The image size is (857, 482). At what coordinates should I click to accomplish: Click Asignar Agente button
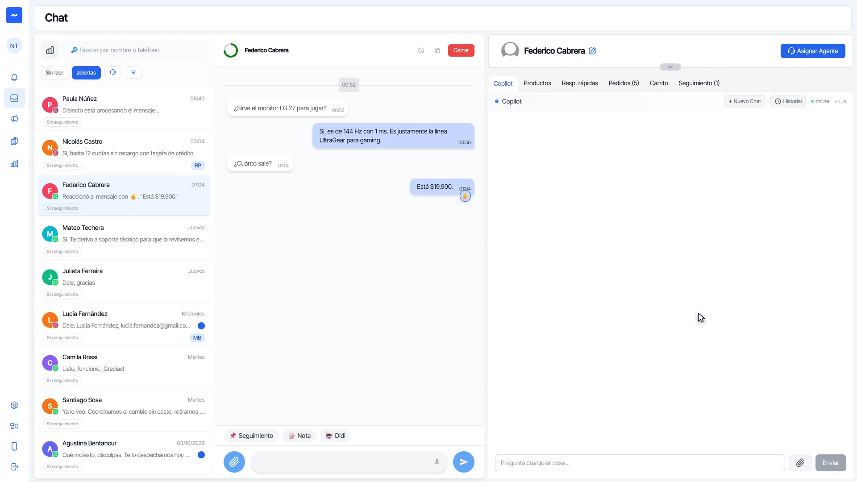tap(813, 51)
